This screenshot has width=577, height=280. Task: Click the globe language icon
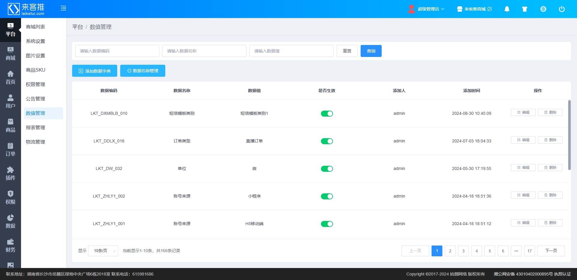(543, 9)
